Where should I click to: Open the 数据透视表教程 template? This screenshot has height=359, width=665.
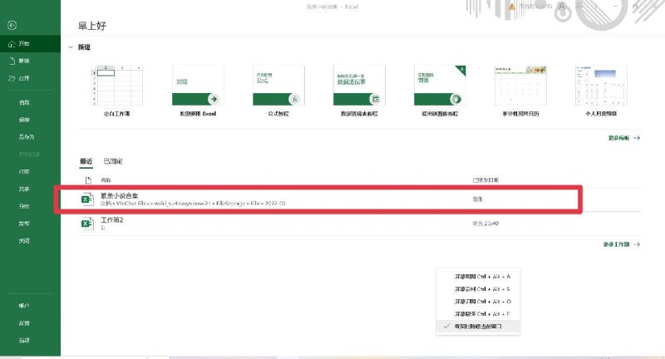point(359,91)
